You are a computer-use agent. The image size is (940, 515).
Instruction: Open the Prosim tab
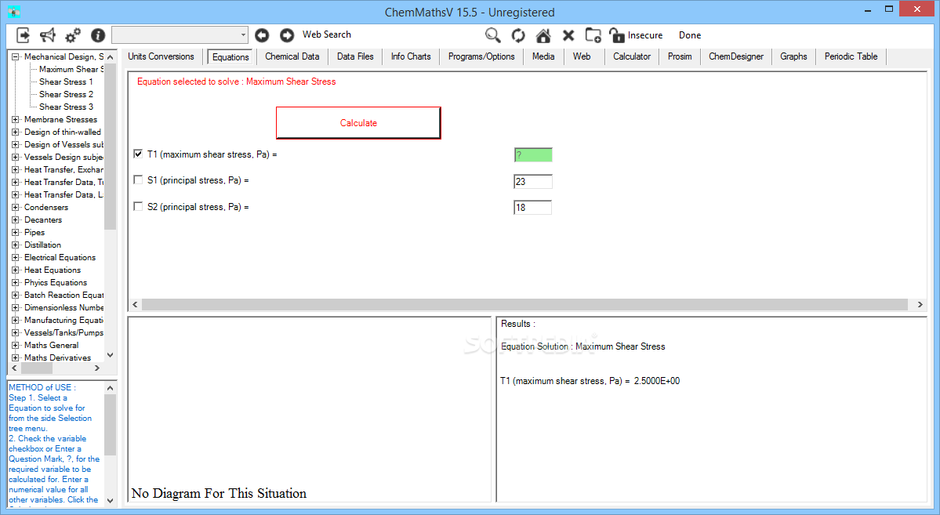point(680,56)
